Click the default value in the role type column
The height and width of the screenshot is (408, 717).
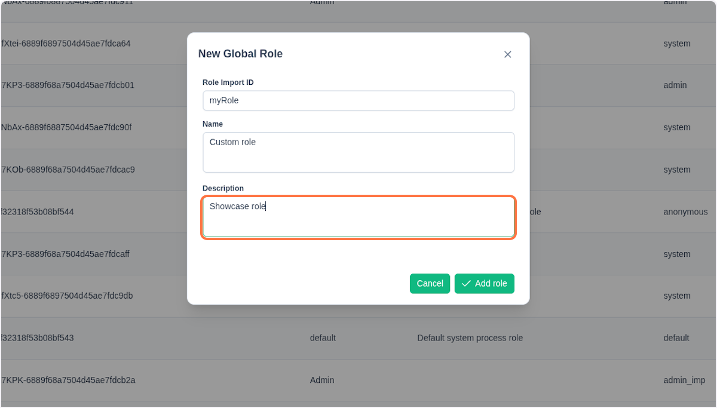pos(323,338)
